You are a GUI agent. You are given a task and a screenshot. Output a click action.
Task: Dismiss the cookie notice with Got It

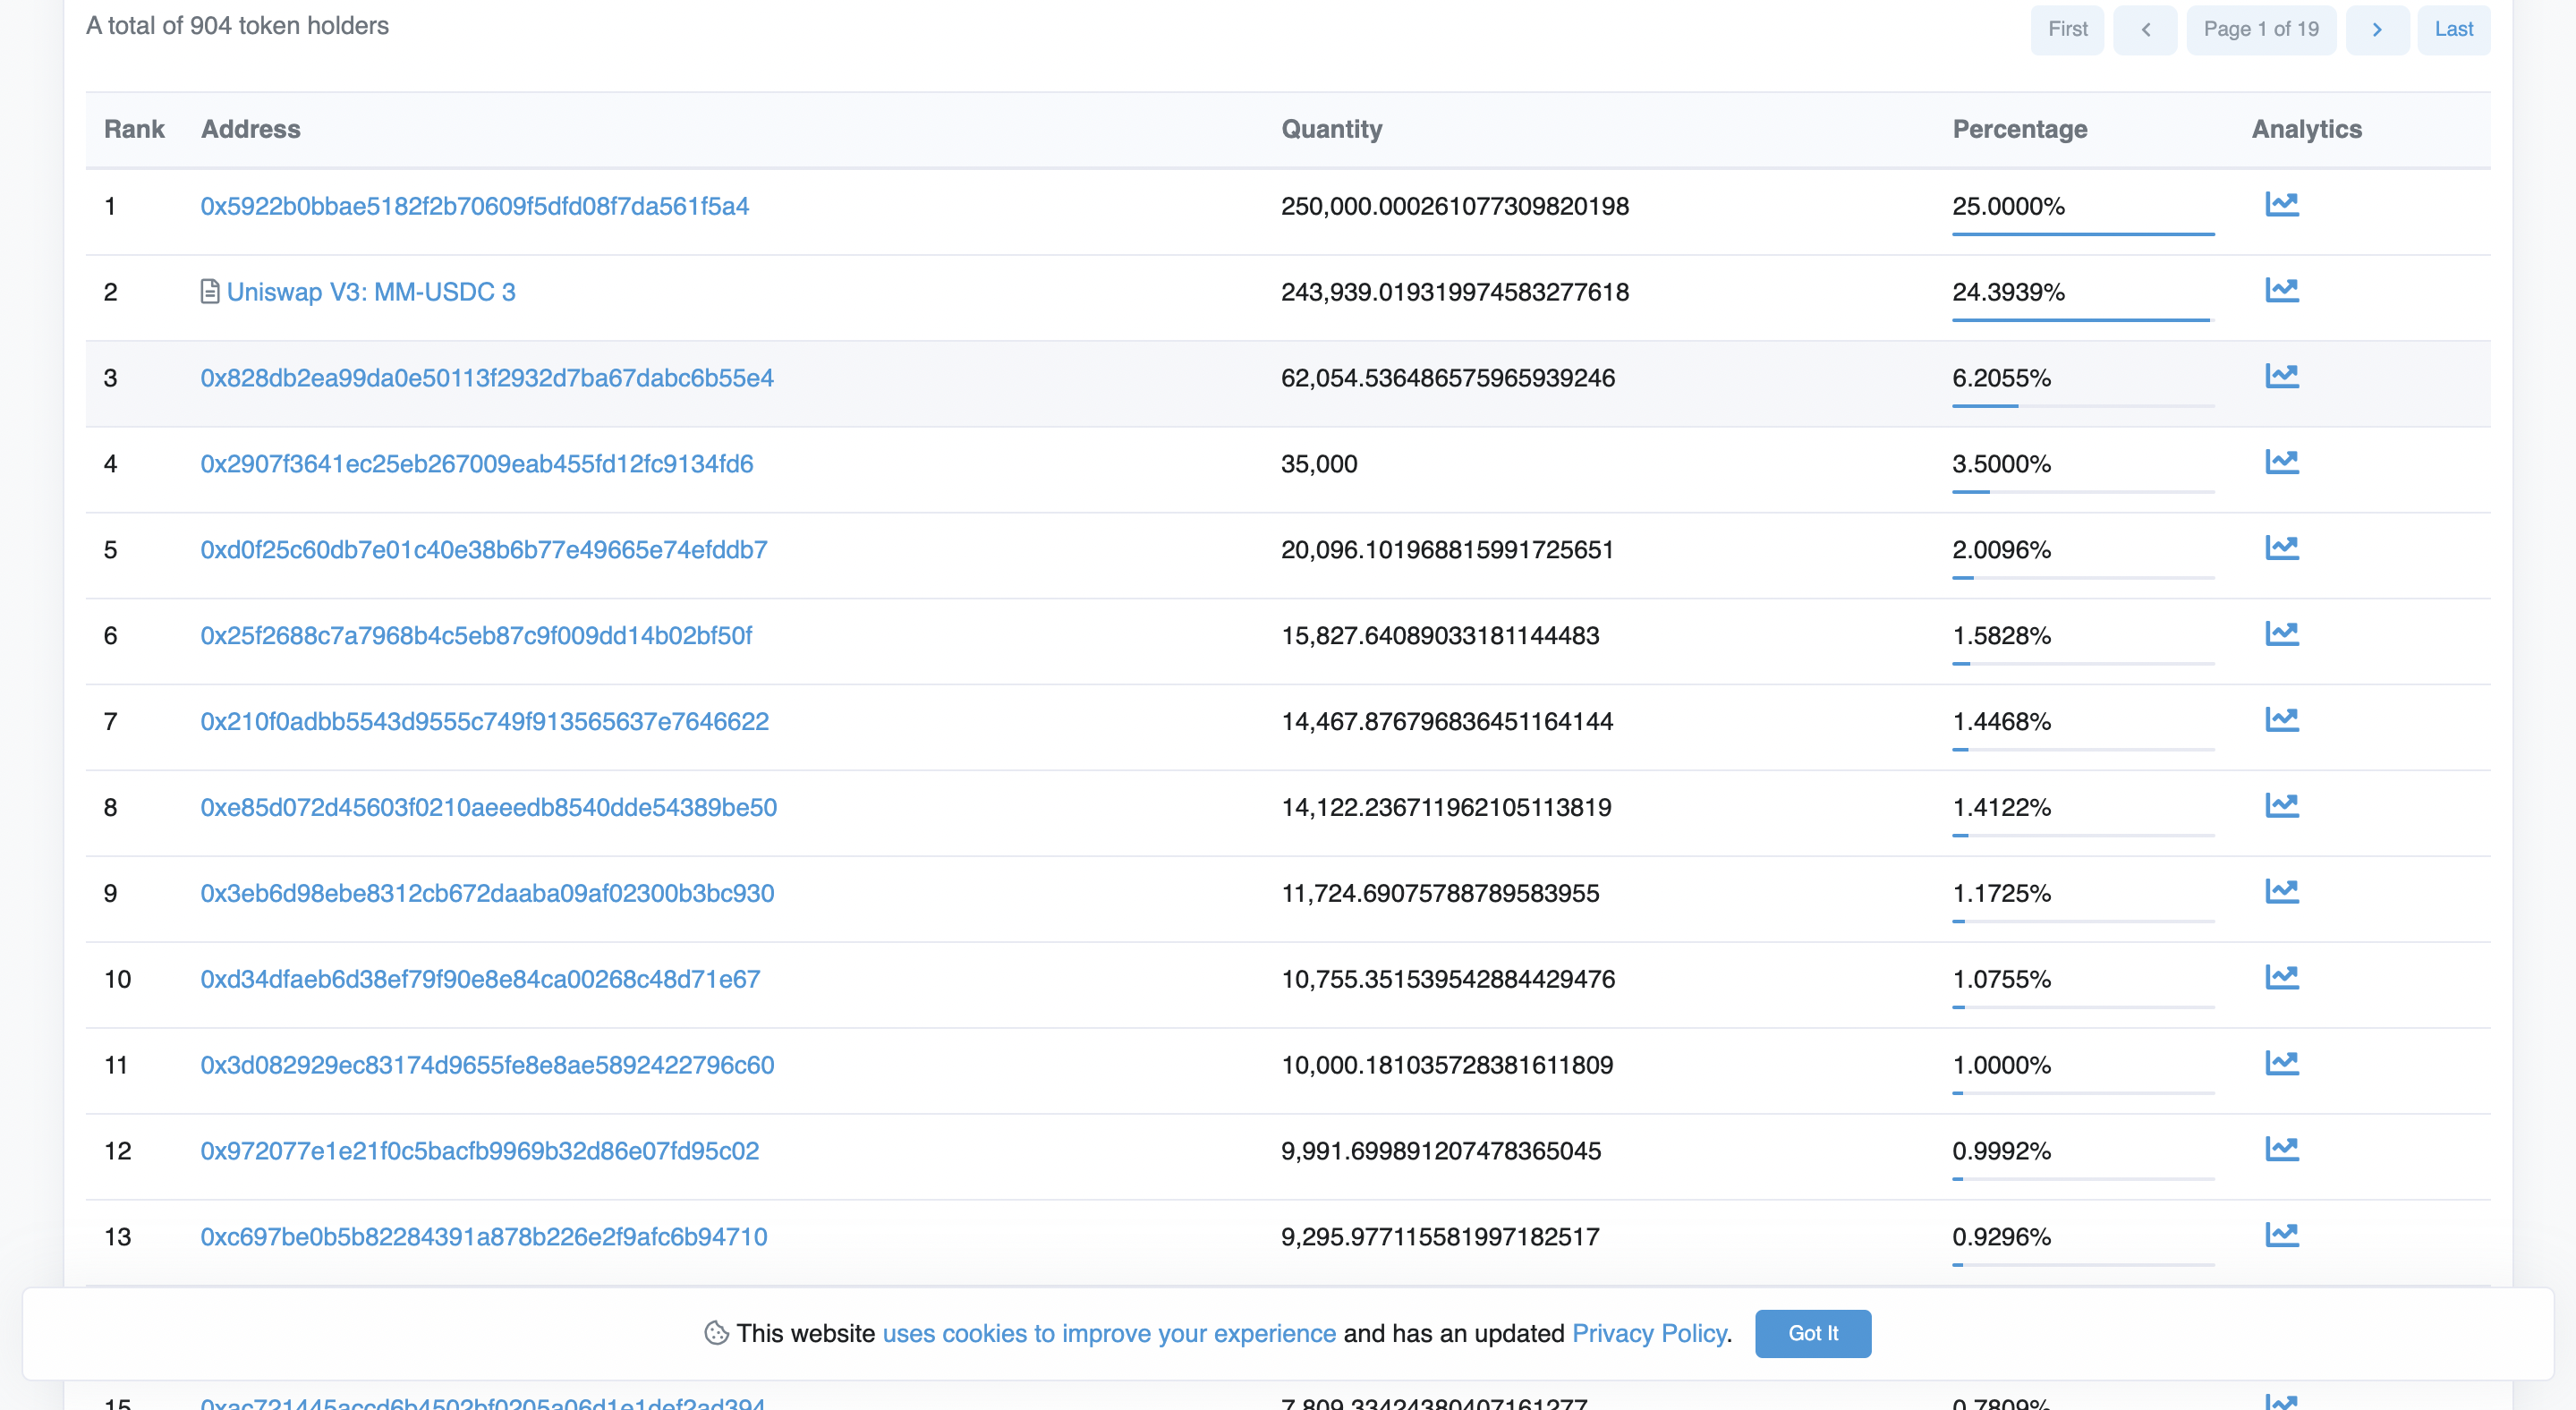[x=1813, y=1333]
